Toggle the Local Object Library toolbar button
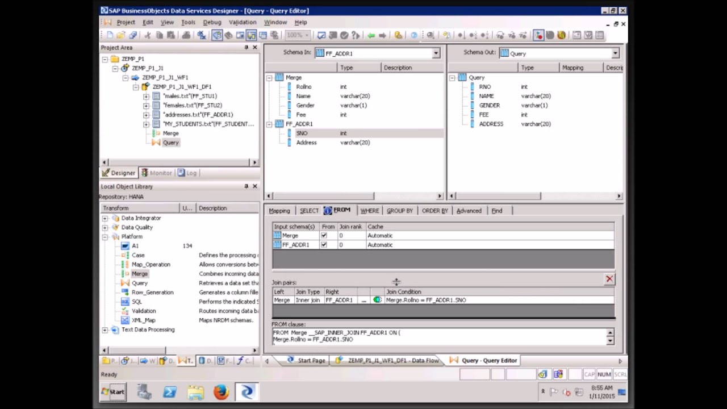Viewport: 727px width, 409px height. (x=217, y=35)
